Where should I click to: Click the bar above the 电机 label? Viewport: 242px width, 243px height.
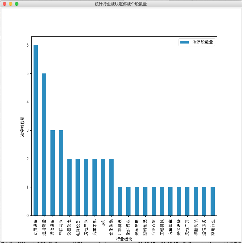click(x=103, y=187)
